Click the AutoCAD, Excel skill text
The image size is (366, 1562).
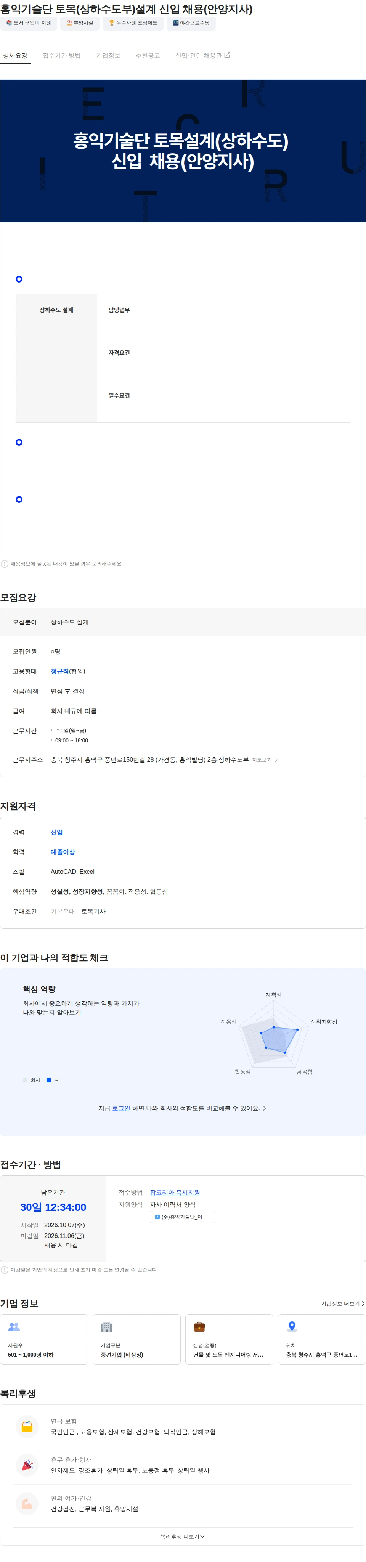(x=72, y=871)
